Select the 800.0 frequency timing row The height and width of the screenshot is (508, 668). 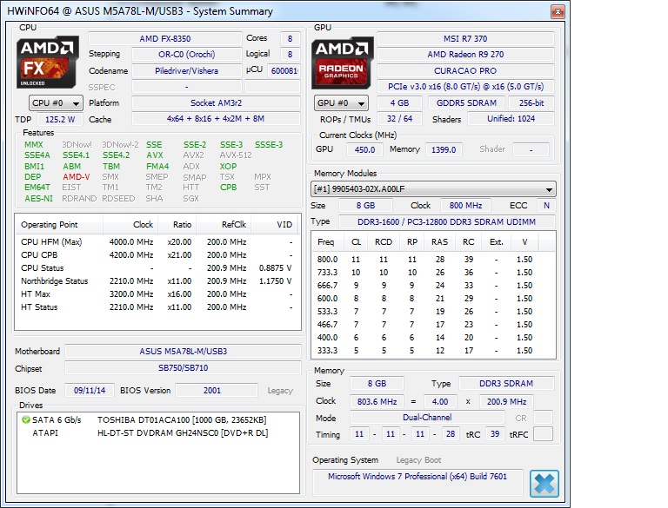433,260
